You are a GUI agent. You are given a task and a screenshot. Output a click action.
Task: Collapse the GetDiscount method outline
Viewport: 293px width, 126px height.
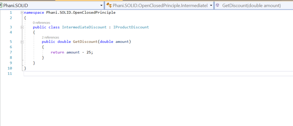22,42
